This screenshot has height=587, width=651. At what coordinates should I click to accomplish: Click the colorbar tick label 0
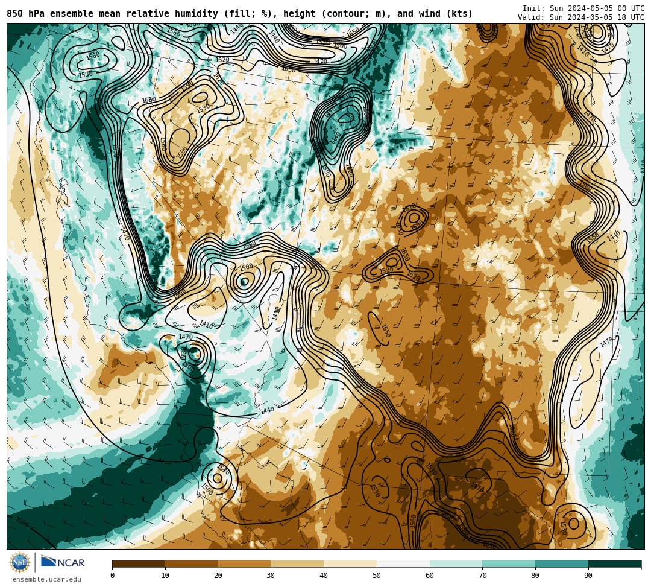tap(113, 576)
